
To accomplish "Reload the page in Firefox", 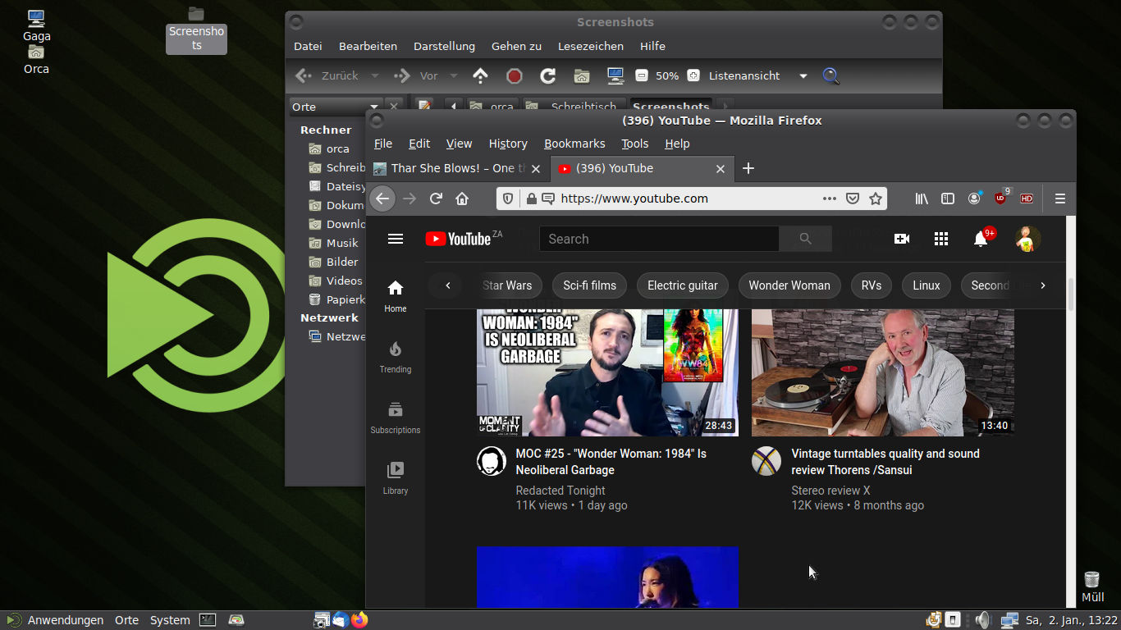I will click(x=436, y=199).
